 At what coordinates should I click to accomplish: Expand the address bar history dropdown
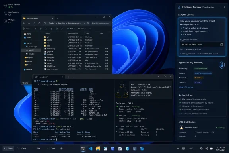tap(84, 23)
